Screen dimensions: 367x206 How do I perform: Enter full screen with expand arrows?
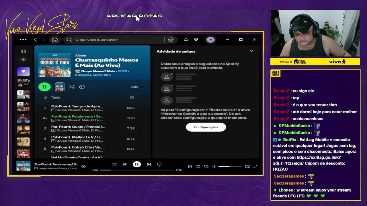click(x=255, y=167)
